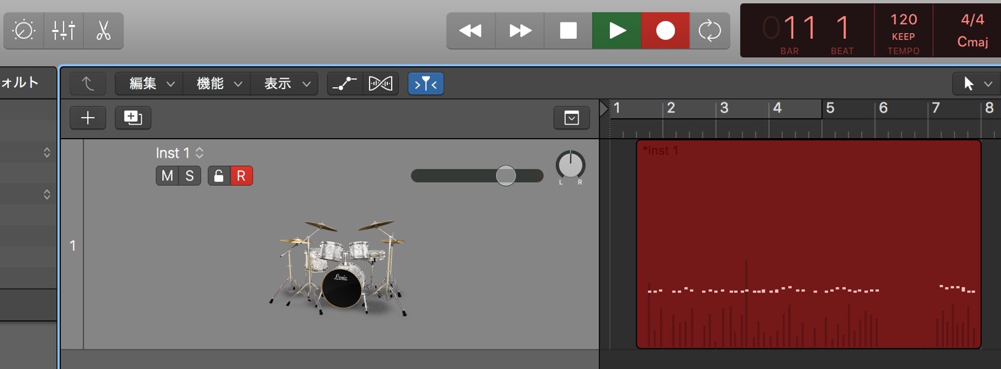Toggle the Cycle loop button
Screen dimensions: 1001x369
pos(709,31)
